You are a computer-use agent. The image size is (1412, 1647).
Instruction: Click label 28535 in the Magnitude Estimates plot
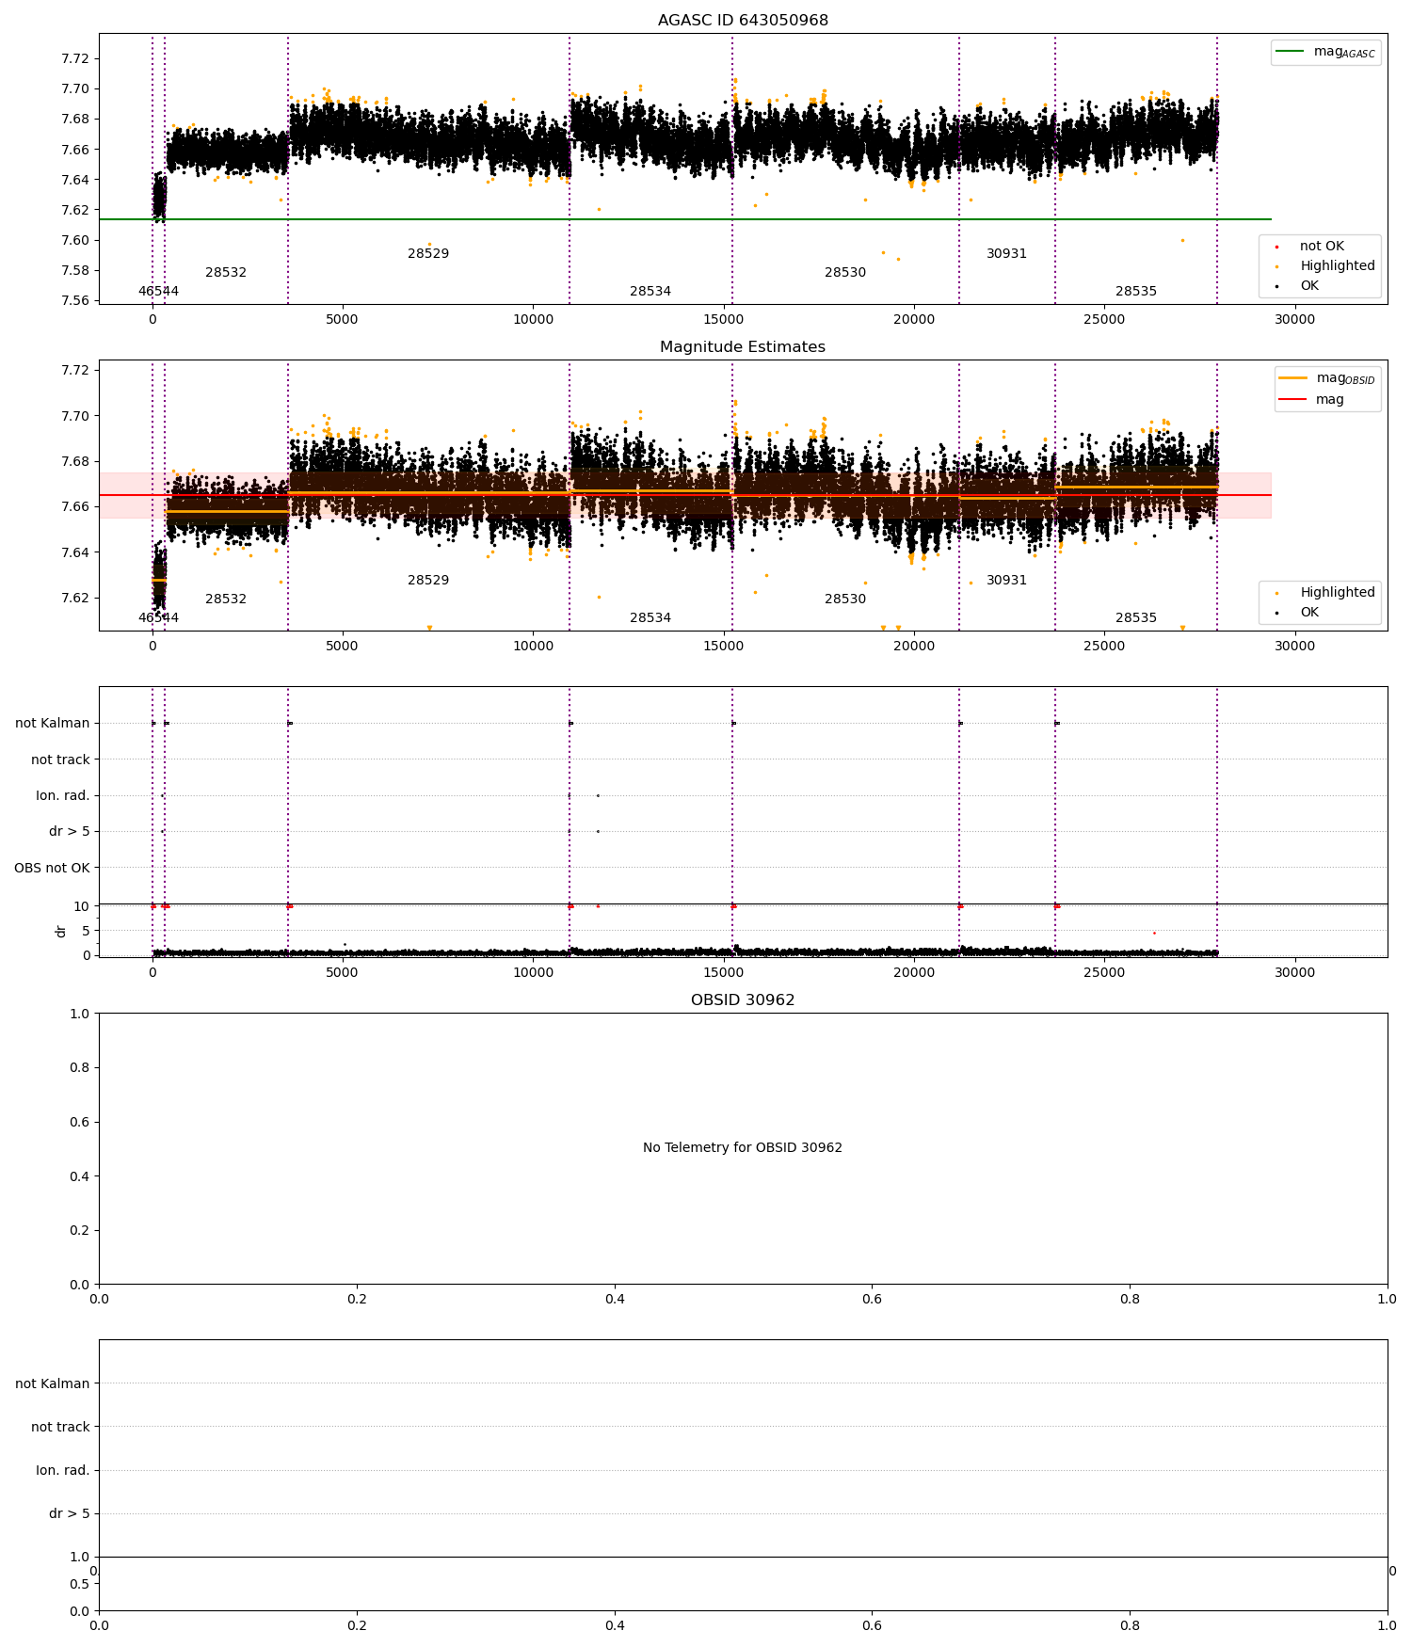point(1136,618)
